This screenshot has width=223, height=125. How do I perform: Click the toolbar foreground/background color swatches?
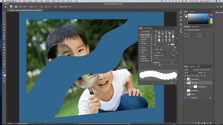(4, 75)
